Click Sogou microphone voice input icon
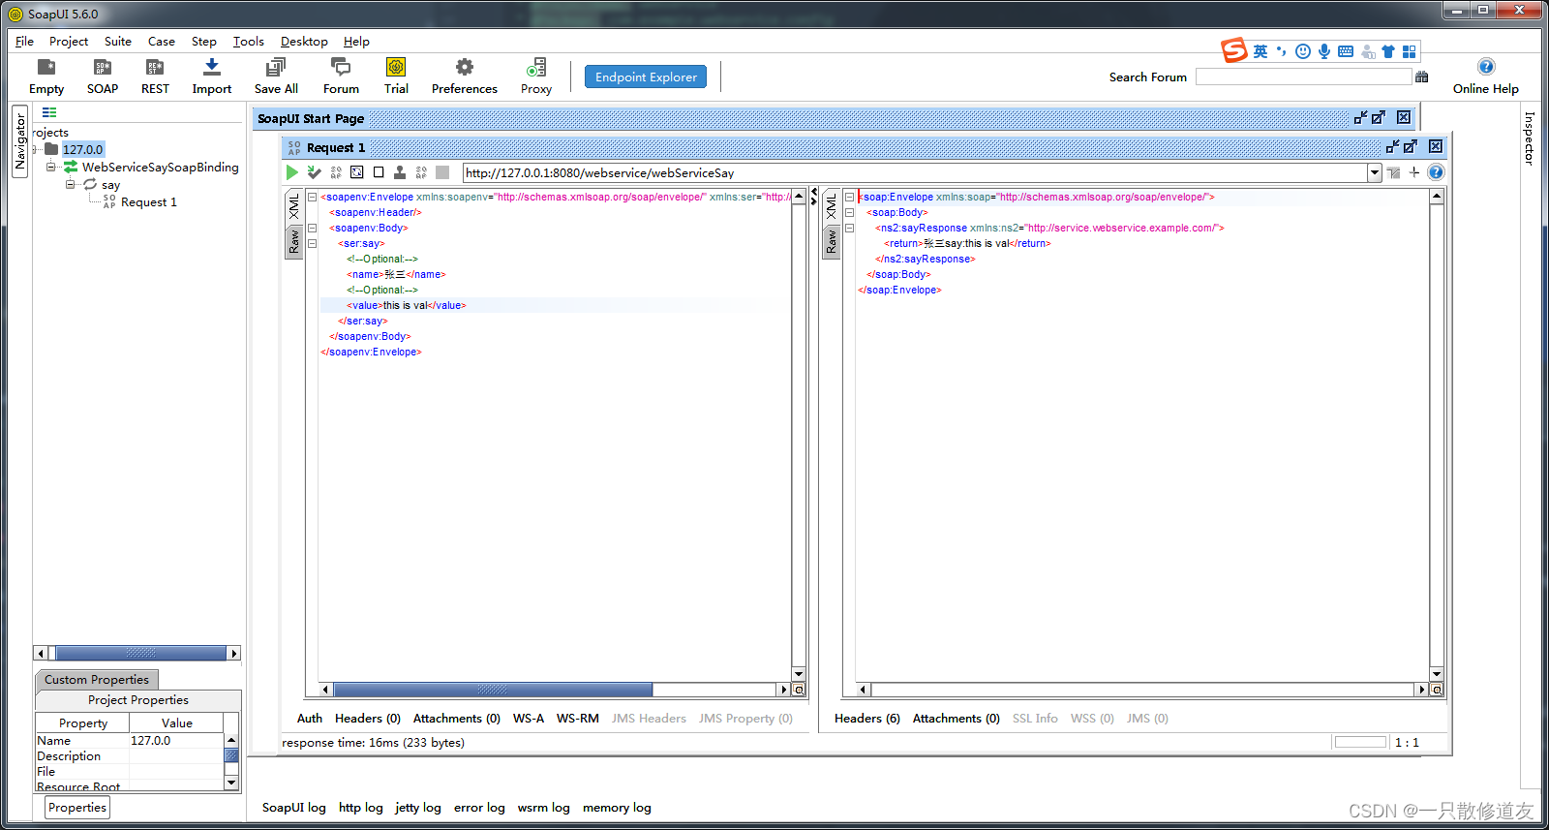1549x830 pixels. (x=1324, y=51)
